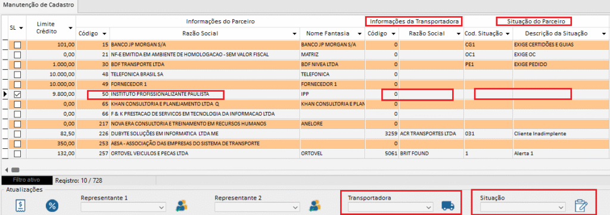Viewport: 610px width, 215px height.
Task: Click the ANELORE nome fantasia cell
Action: click(x=333, y=124)
